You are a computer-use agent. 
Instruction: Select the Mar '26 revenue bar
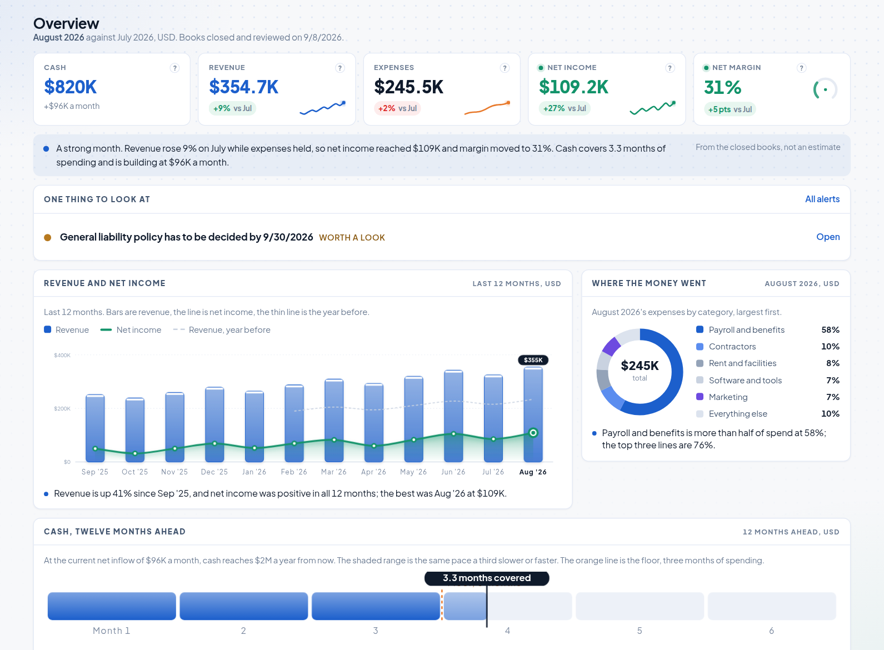[x=334, y=421]
